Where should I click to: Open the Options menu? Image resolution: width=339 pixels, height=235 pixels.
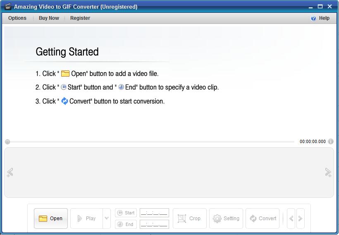17,18
